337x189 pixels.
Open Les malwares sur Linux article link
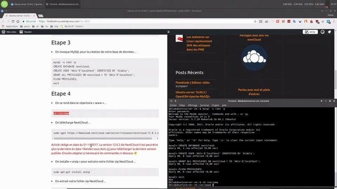[199, 43]
